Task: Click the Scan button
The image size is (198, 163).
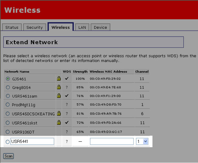Action: pyautogui.click(x=9, y=156)
